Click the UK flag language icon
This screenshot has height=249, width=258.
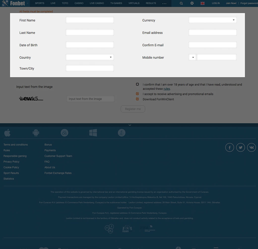203,3
